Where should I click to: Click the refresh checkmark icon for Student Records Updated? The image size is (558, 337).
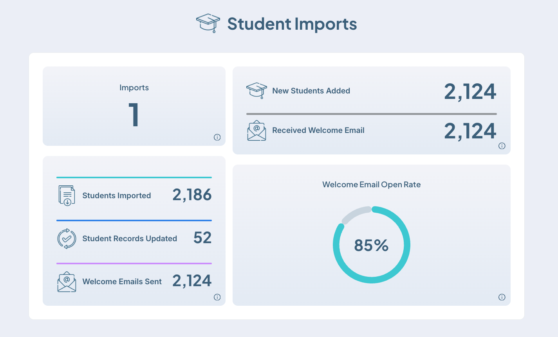(67, 238)
